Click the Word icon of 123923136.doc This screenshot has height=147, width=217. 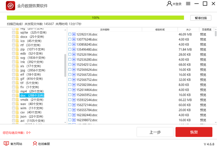point(74,34)
